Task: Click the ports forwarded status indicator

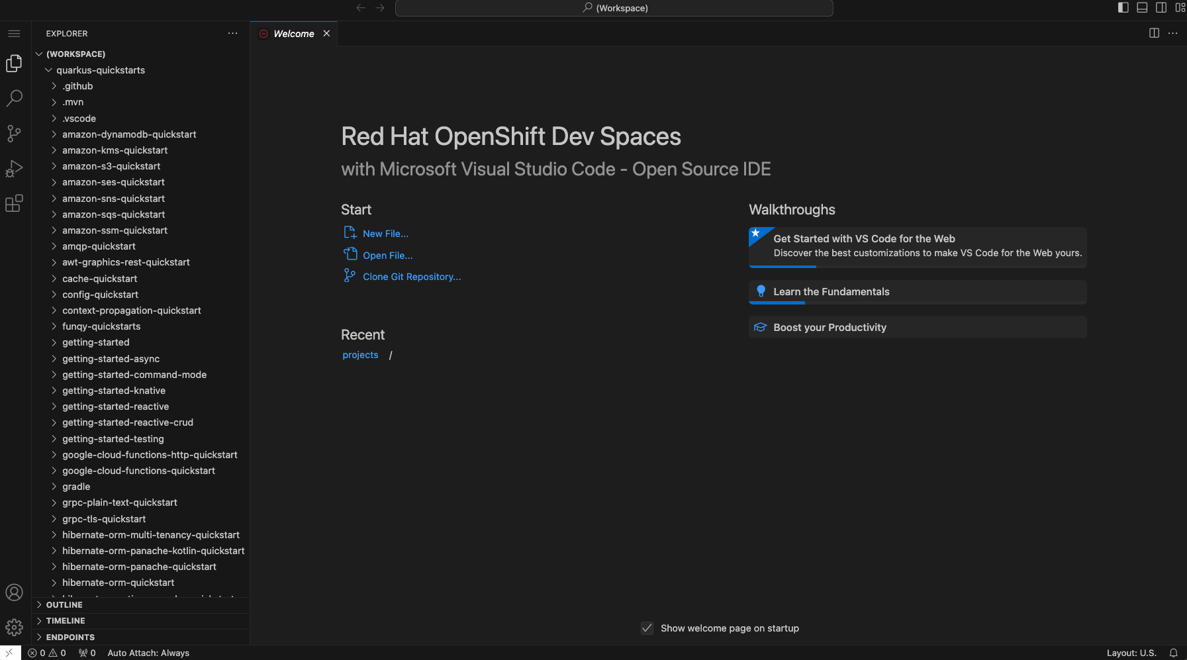Action: click(x=87, y=653)
